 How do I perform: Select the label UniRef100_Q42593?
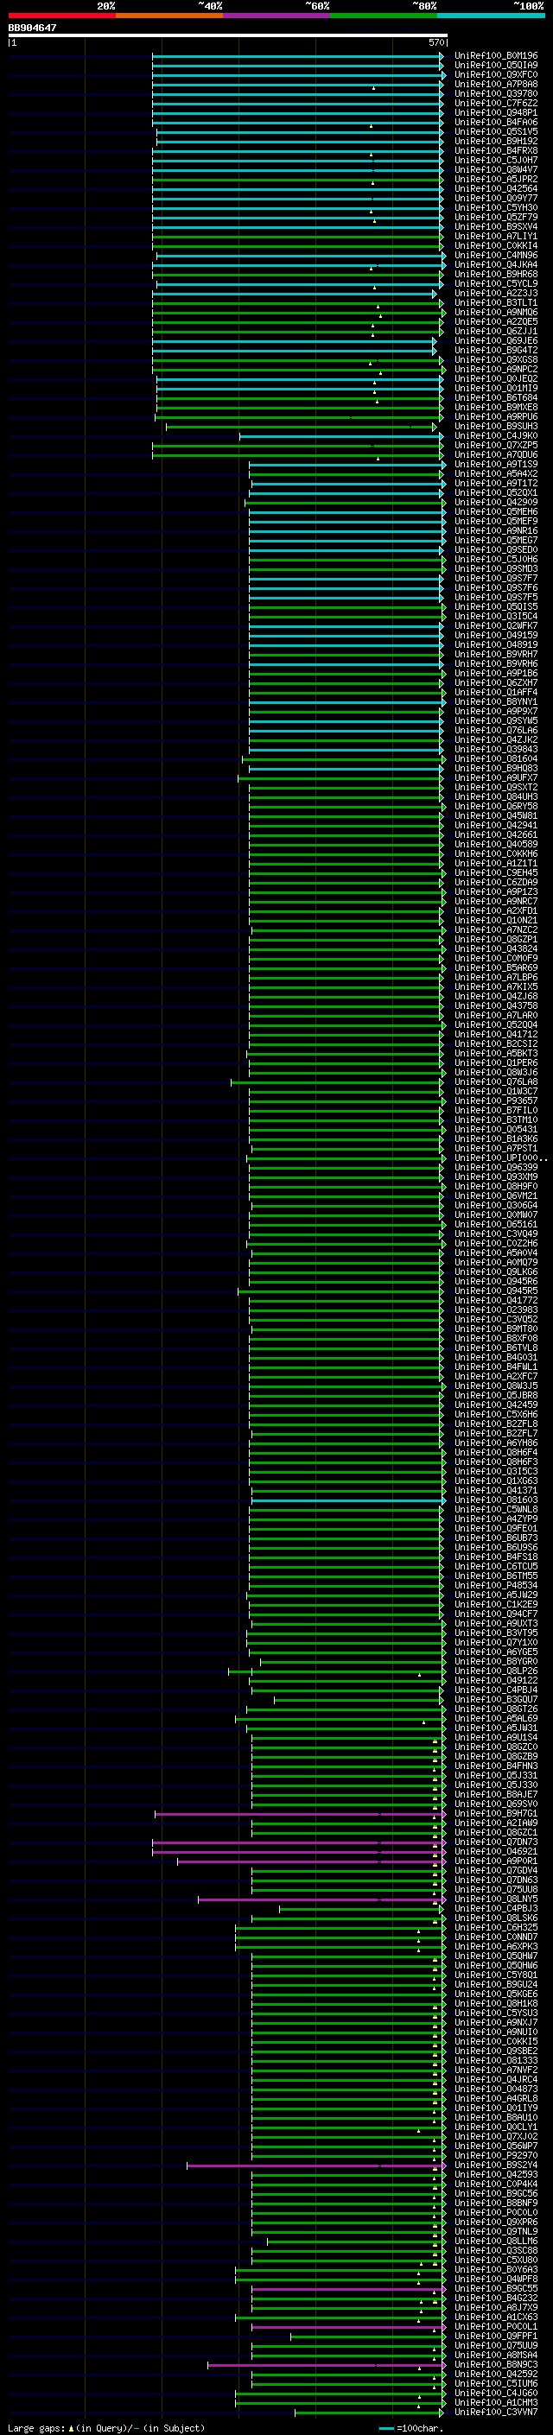[496, 2174]
